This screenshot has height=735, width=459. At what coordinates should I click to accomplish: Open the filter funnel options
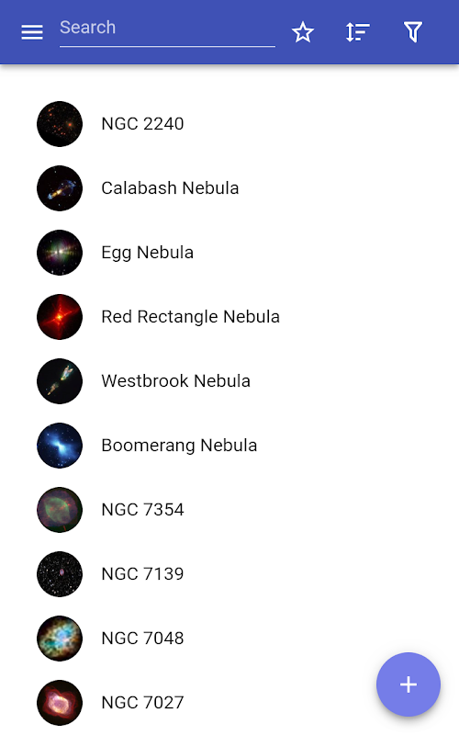tap(412, 32)
